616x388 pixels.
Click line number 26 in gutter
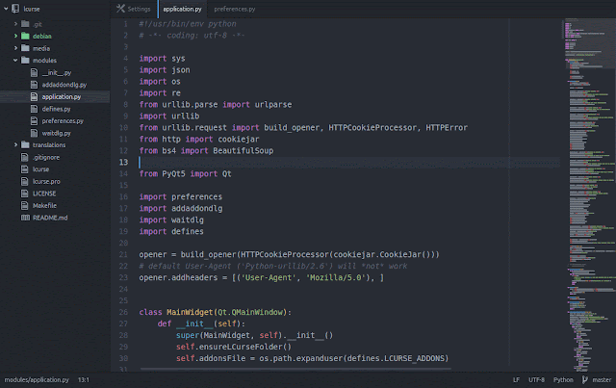click(x=123, y=312)
